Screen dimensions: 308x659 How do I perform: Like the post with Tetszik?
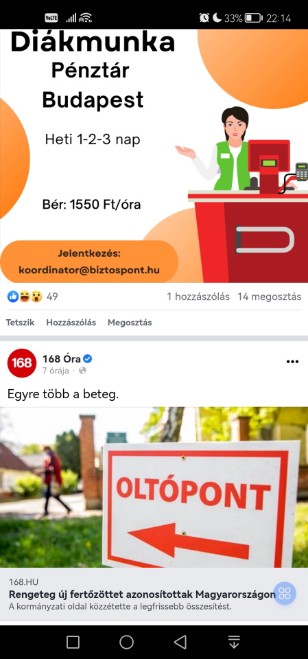click(20, 323)
